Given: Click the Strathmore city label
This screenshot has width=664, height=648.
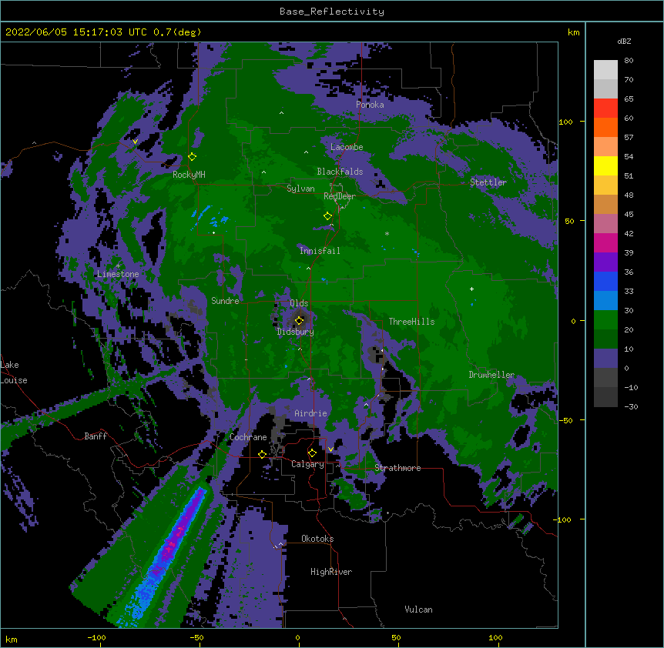Looking at the screenshot, I should (397, 468).
